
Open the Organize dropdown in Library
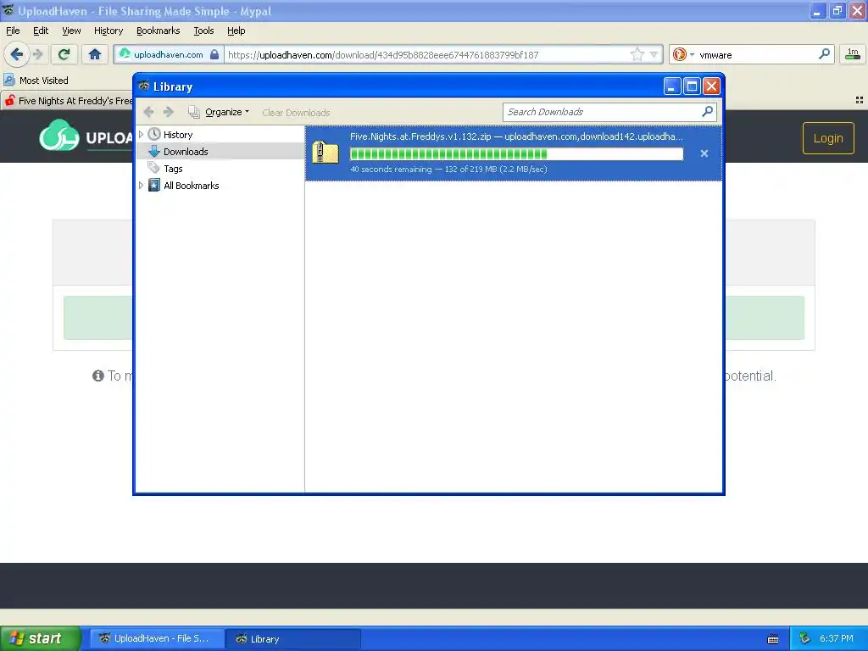tap(220, 112)
